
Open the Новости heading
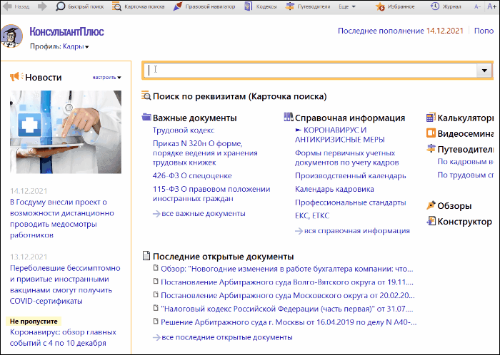[44, 77]
